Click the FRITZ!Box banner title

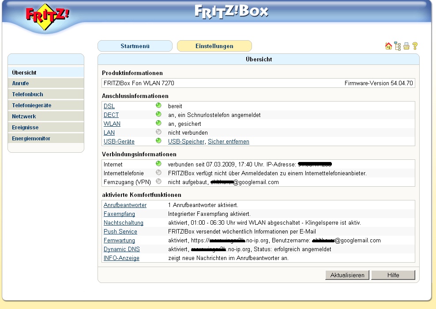tap(231, 11)
